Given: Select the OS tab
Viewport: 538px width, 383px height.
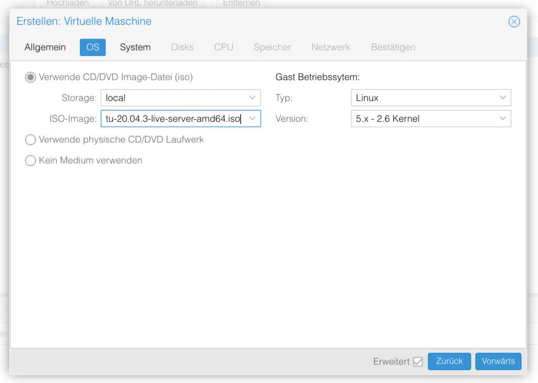Looking at the screenshot, I should (x=92, y=47).
